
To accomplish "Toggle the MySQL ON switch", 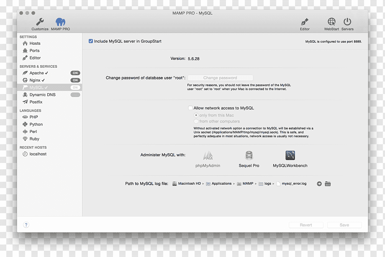I will pyautogui.click(x=75, y=87).
